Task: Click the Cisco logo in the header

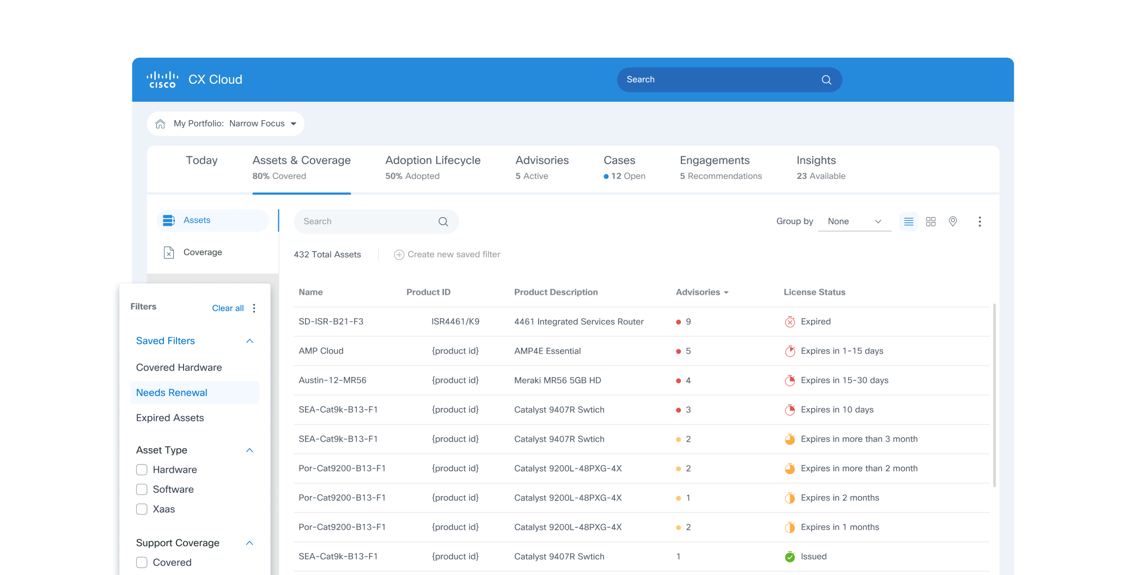Action: click(162, 79)
